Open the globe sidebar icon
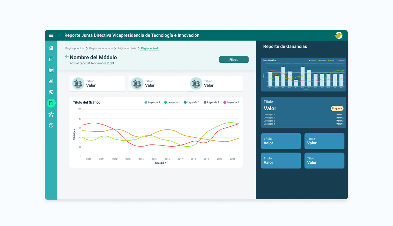Image resolution: width=393 pixels, height=226 pixels. tap(51, 92)
